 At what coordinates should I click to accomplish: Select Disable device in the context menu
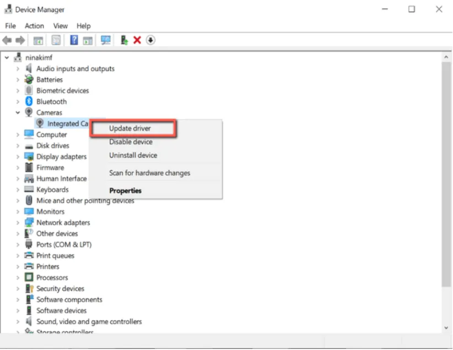click(131, 142)
